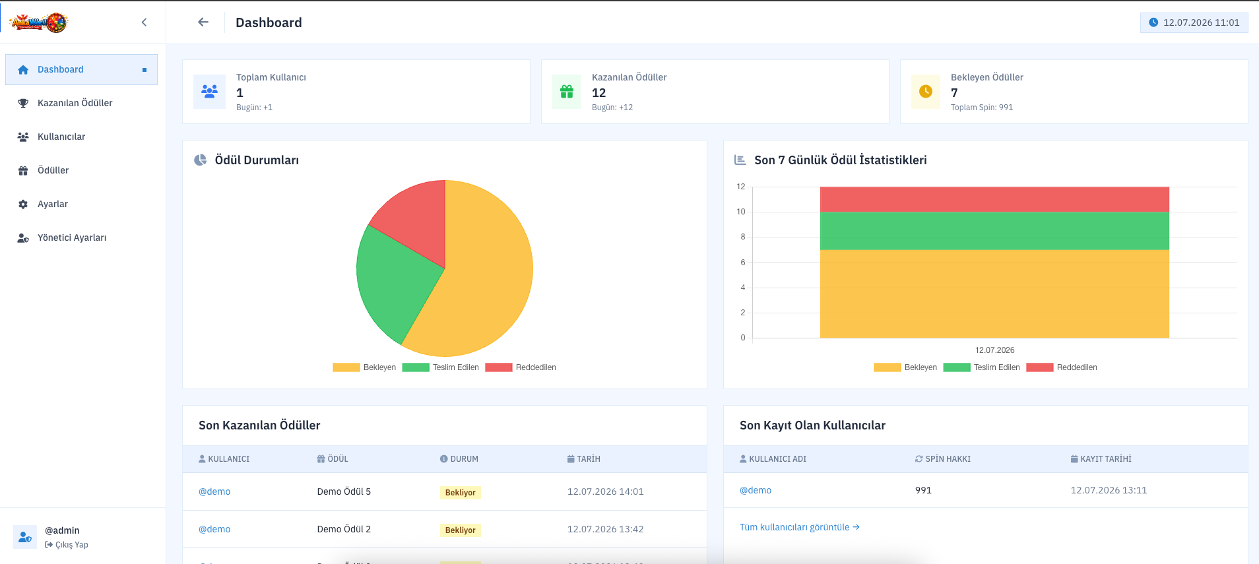Open Tüm kullanıcıları görüntüle link
Viewport: 1259px width, 564px height.
pyautogui.click(x=800, y=527)
